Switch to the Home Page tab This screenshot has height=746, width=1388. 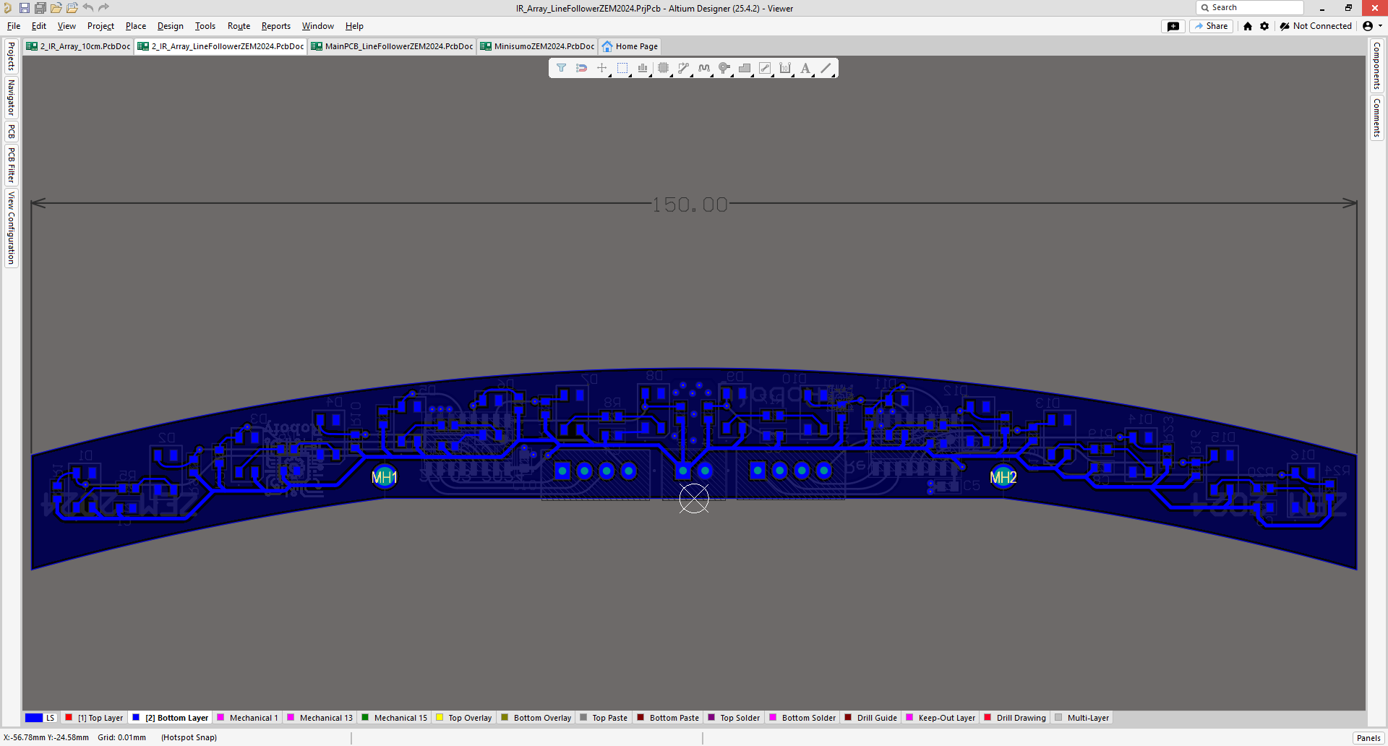[630, 46]
